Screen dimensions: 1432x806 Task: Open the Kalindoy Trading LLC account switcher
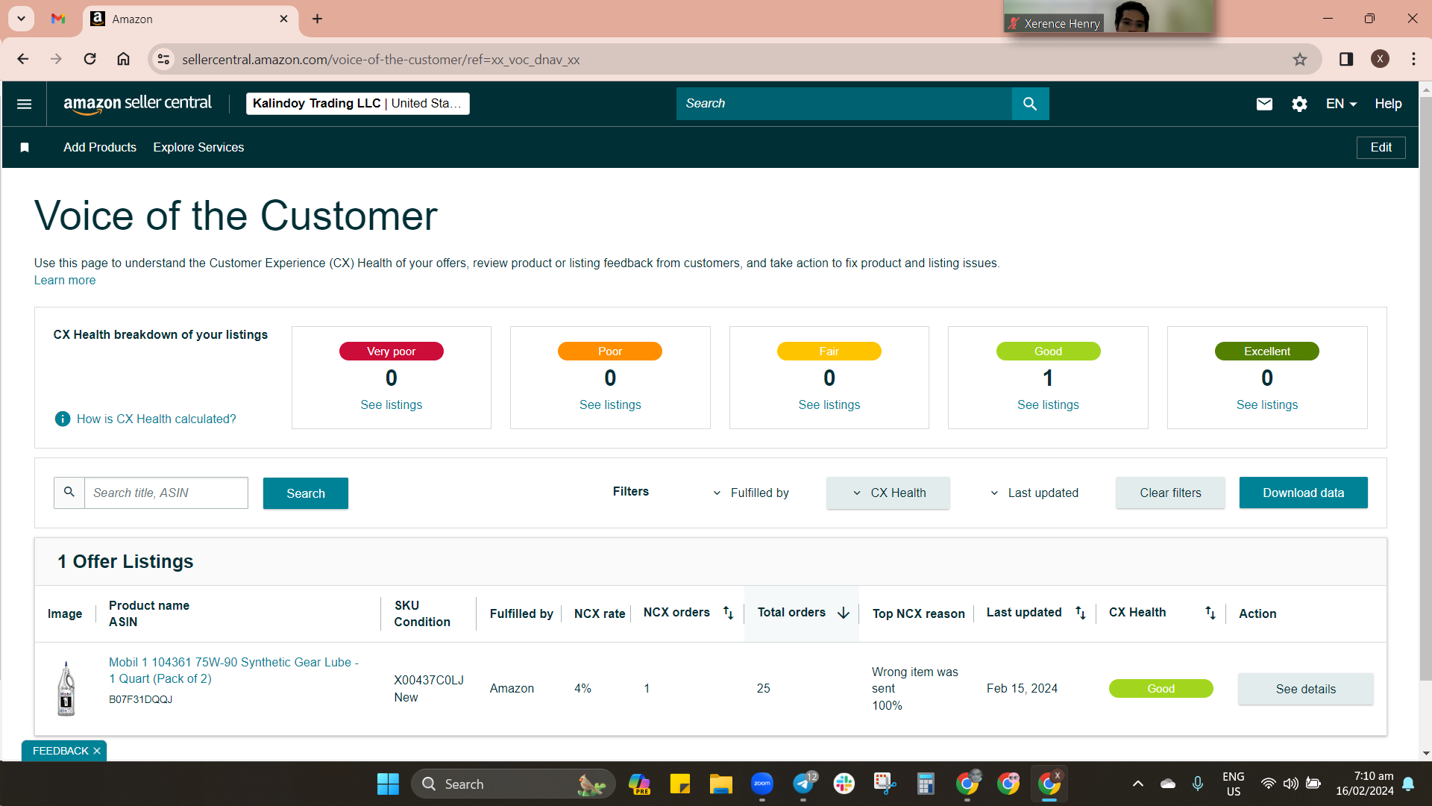click(x=358, y=104)
